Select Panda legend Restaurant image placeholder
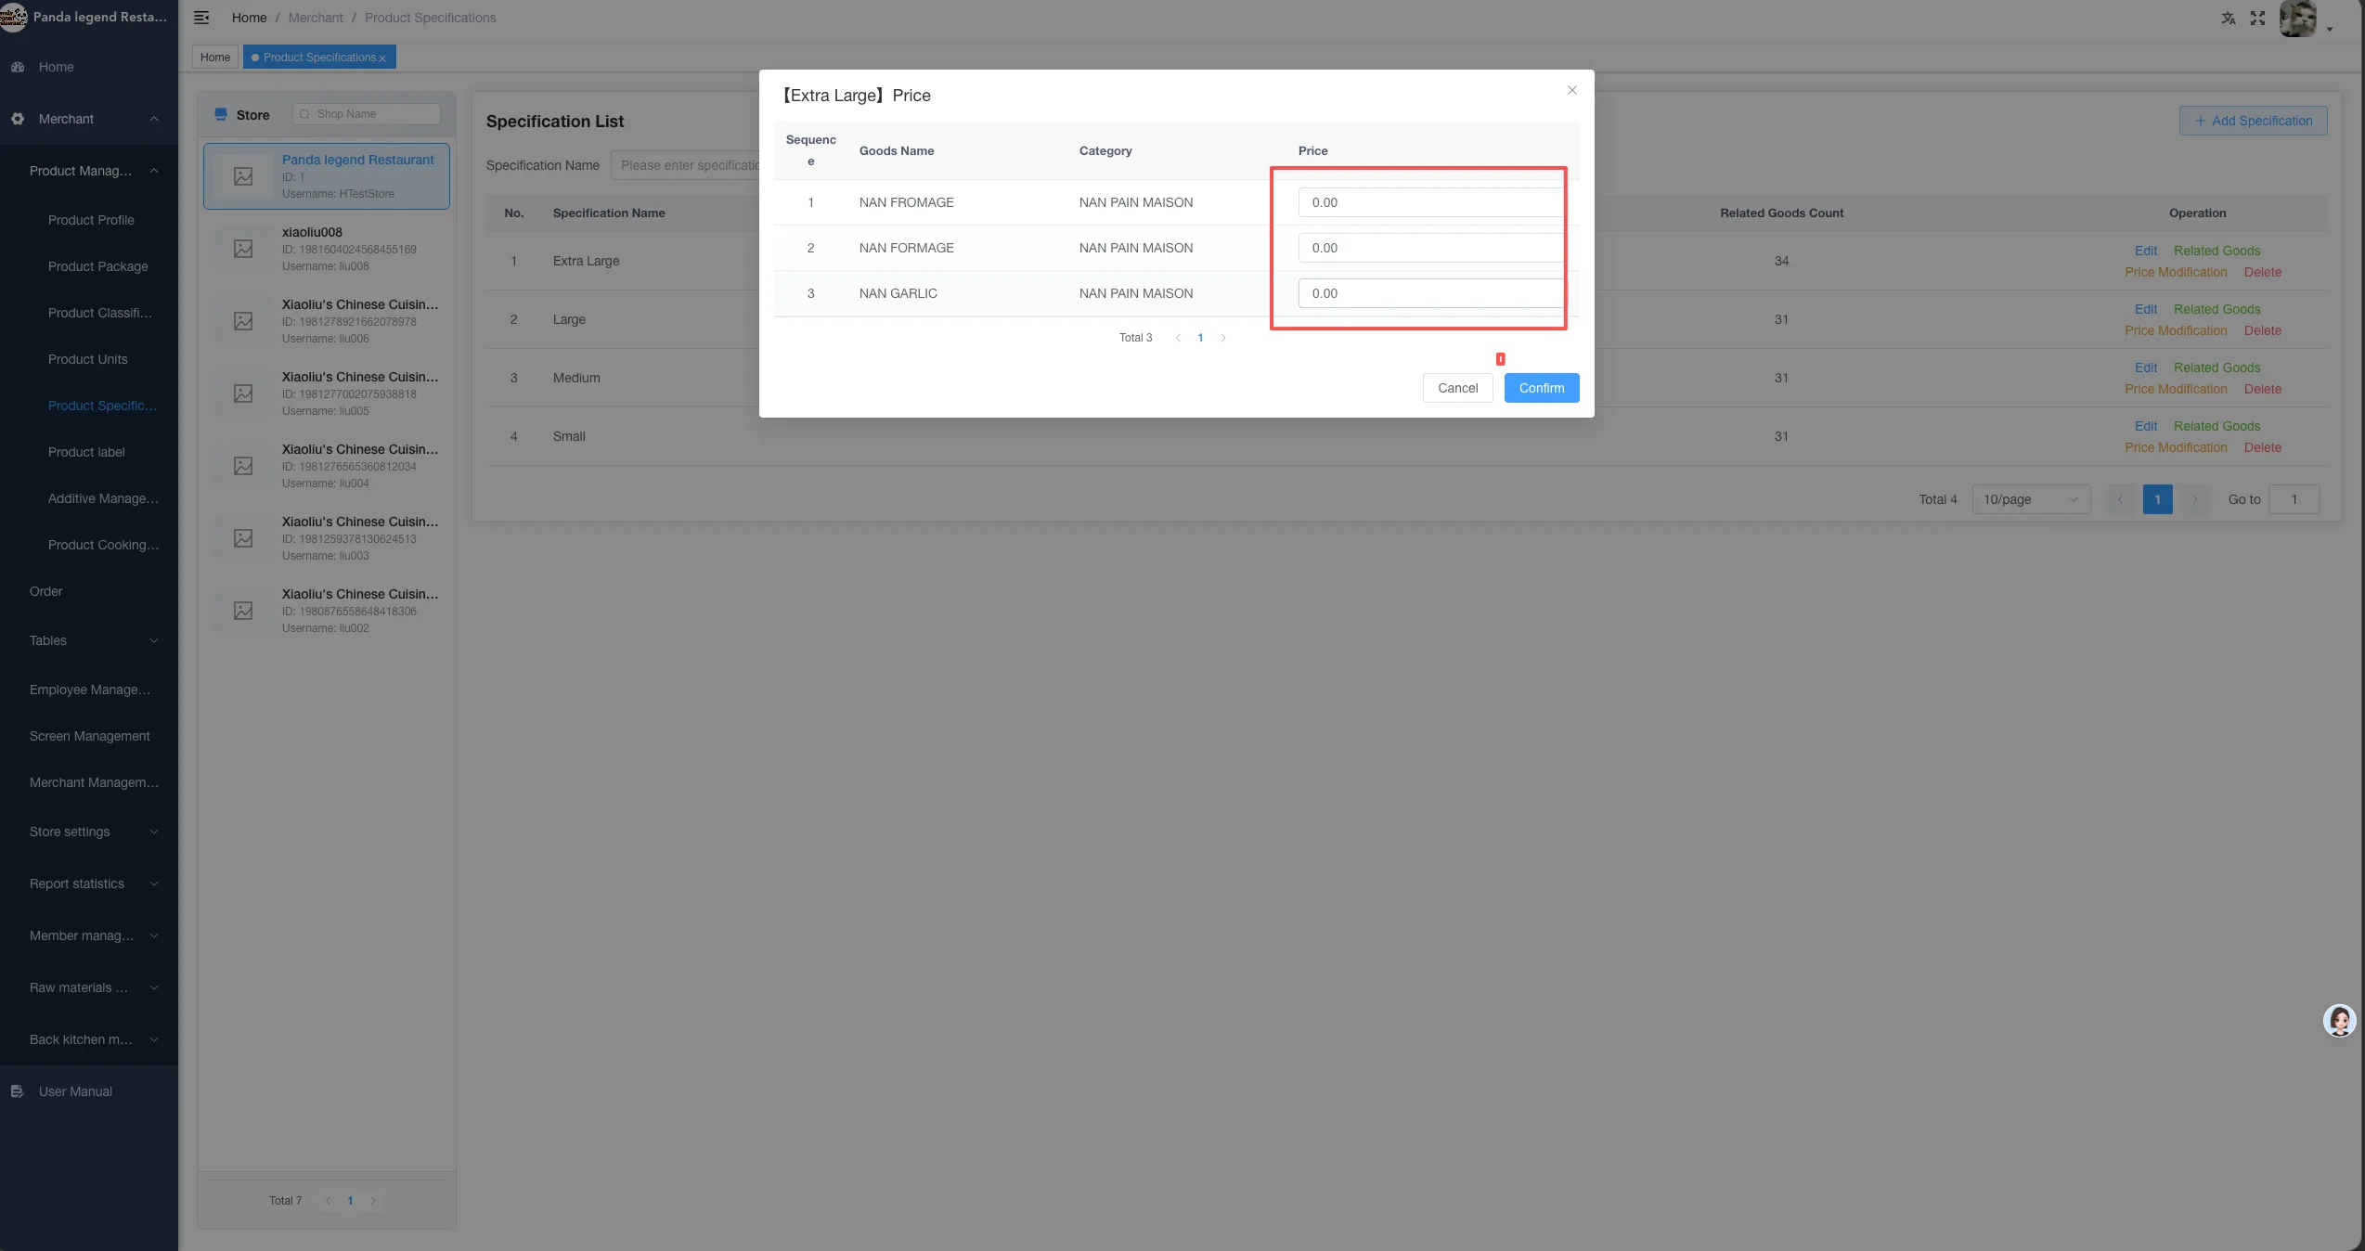Screen dimensions: 2365x1251 [x=243, y=176]
